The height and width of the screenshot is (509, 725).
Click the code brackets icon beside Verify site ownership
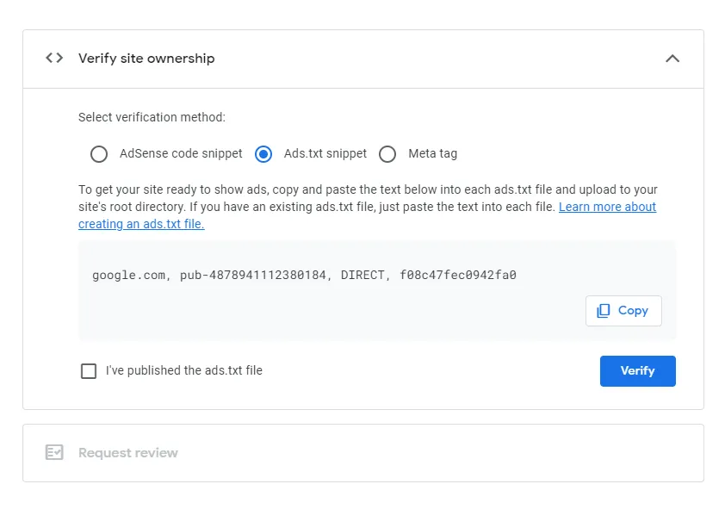pyautogui.click(x=53, y=59)
